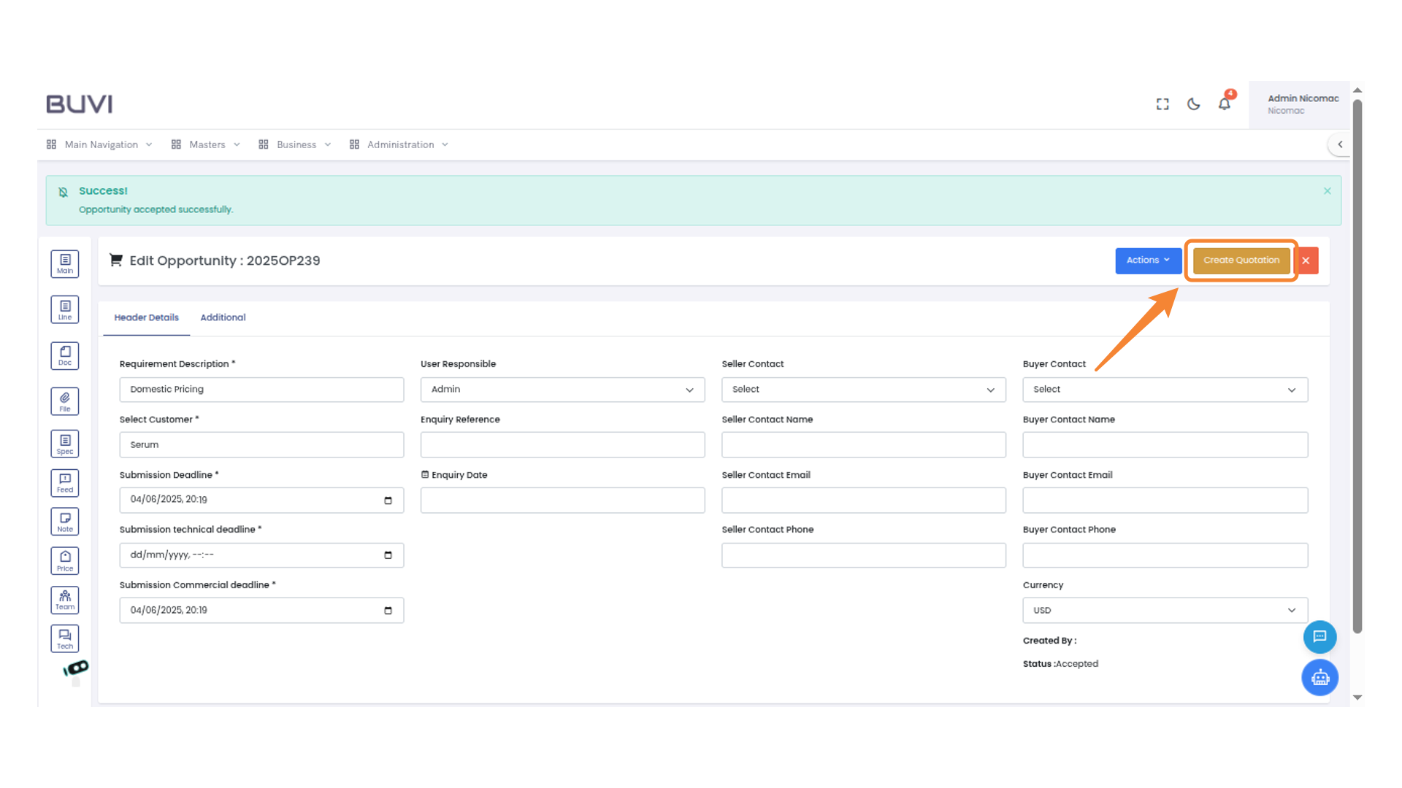
Task: Open the Business menu
Action: (x=295, y=144)
